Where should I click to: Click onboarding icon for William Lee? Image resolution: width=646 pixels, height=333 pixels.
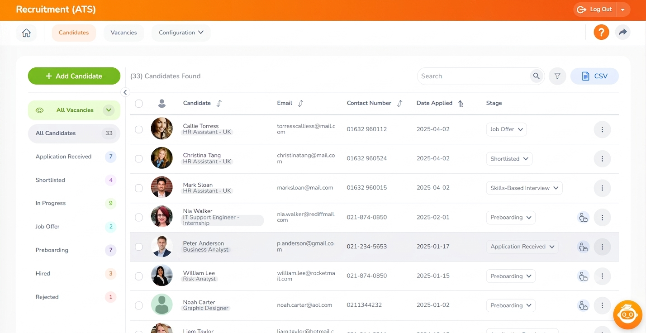point(583,276)
